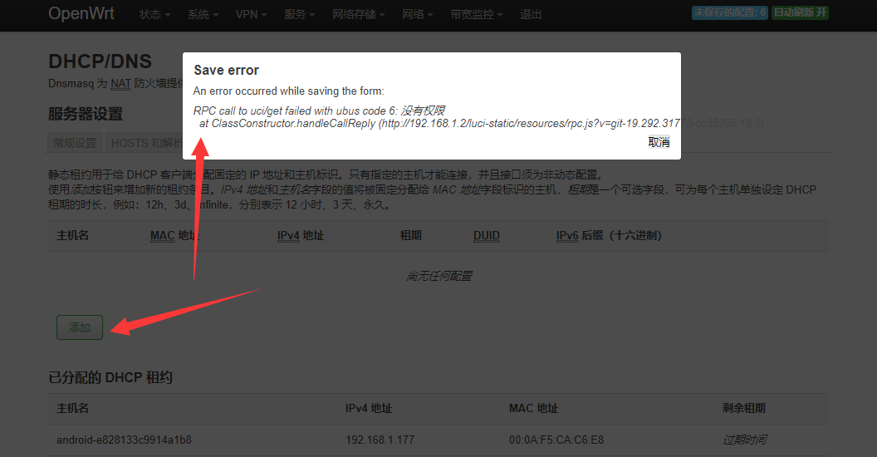
Task: Dismiss the Save error dialog with 取消
Action: tap(659, 142)
